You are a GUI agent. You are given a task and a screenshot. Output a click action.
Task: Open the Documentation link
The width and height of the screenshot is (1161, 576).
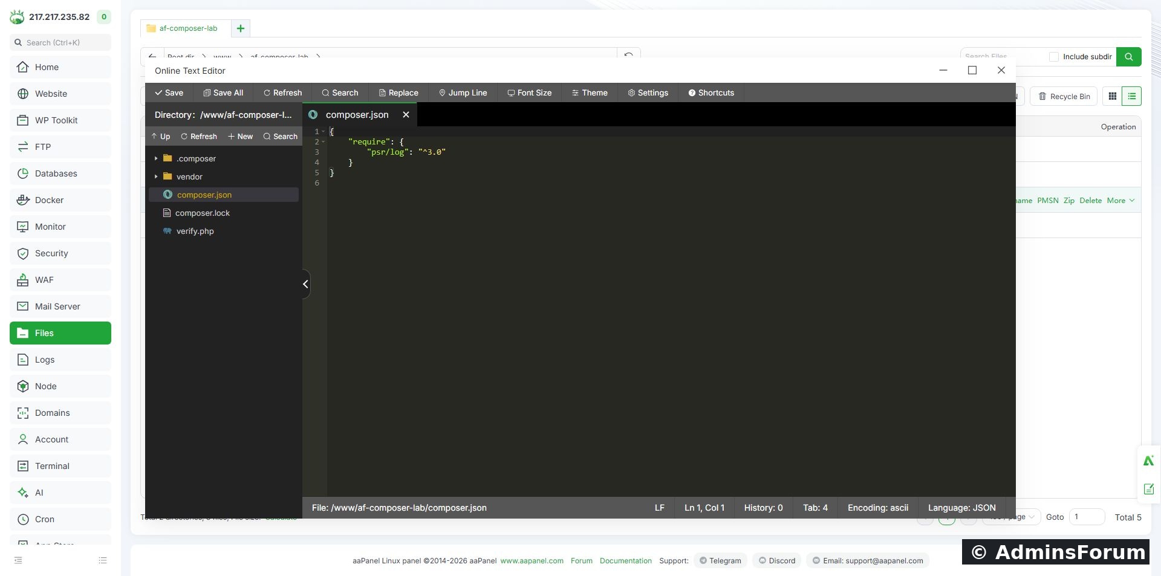pos(625,561)
